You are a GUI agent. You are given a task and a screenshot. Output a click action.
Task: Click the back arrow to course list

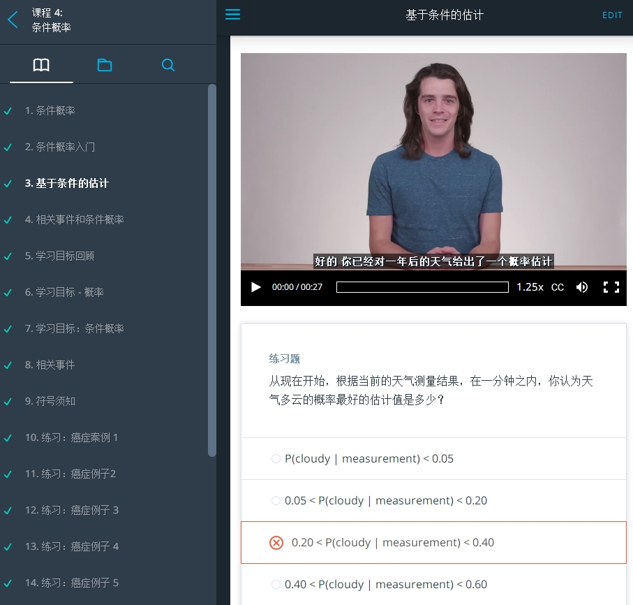click(12, 20)
